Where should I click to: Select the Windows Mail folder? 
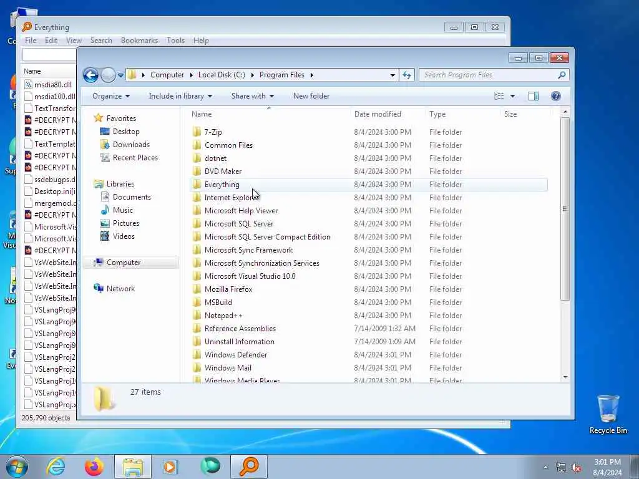coord(228,368)
